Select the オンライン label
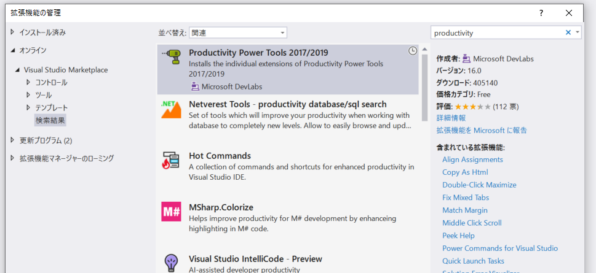Image resolution: width=596 pixels, height=273 pixels. click(x=33, y=50)
